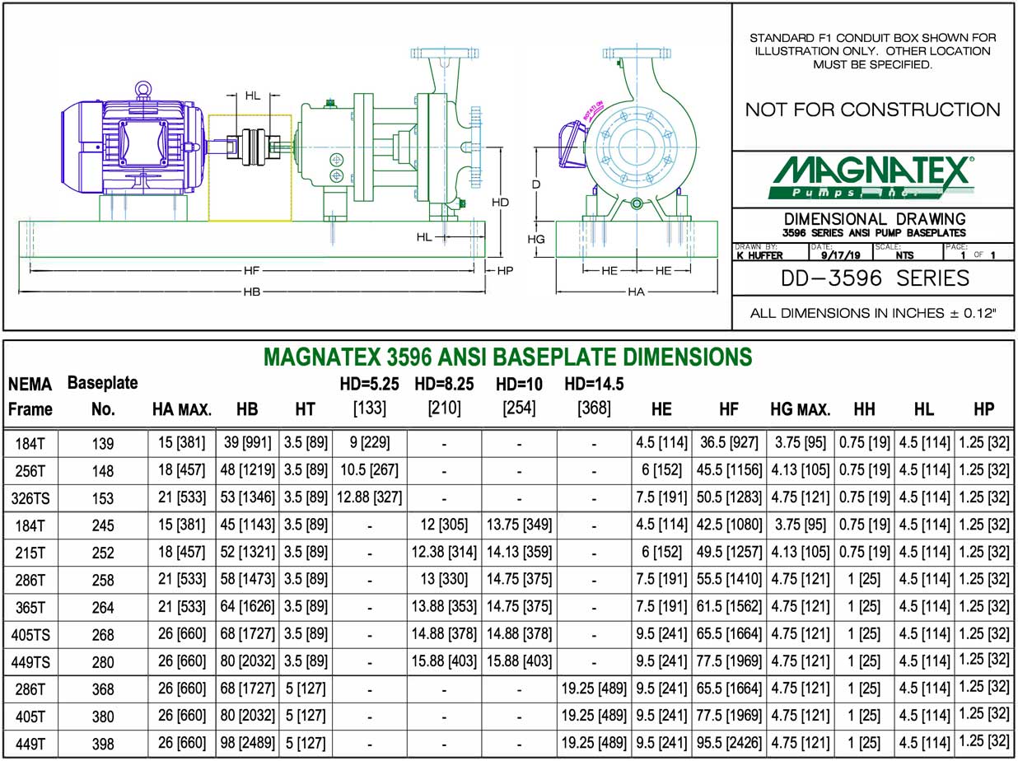Click the "HA MAX." column header
The width and height of the screenshot is (1018, 761).
click(182, 409)
